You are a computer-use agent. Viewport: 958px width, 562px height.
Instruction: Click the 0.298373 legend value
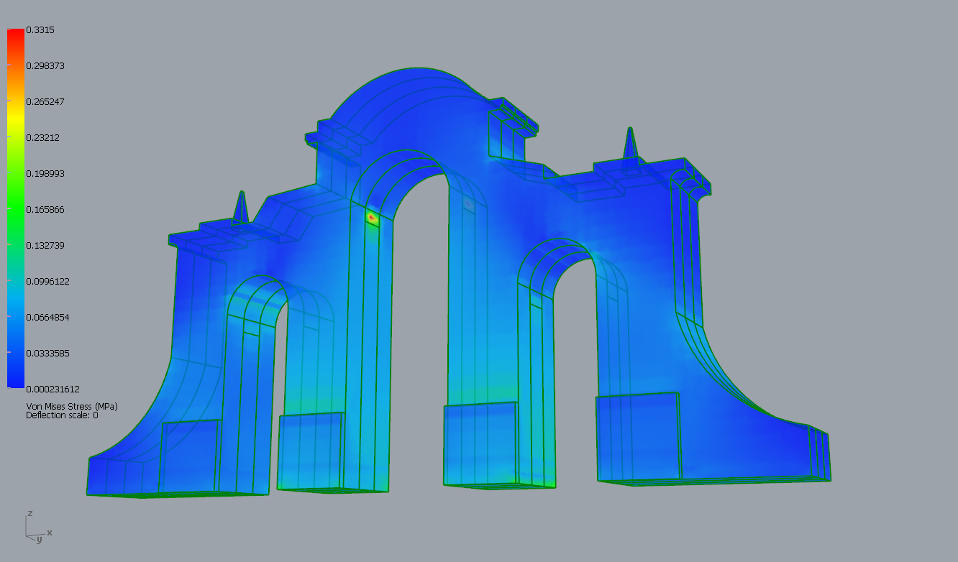point(45,65)
